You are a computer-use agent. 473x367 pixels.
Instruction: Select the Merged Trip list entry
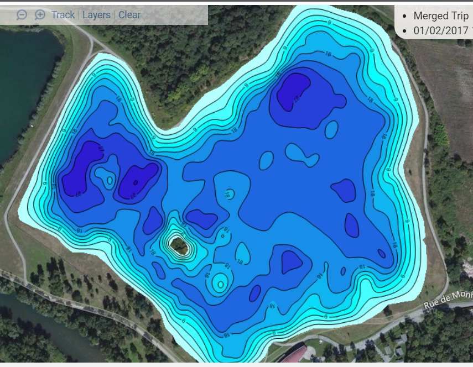[441, 15]
